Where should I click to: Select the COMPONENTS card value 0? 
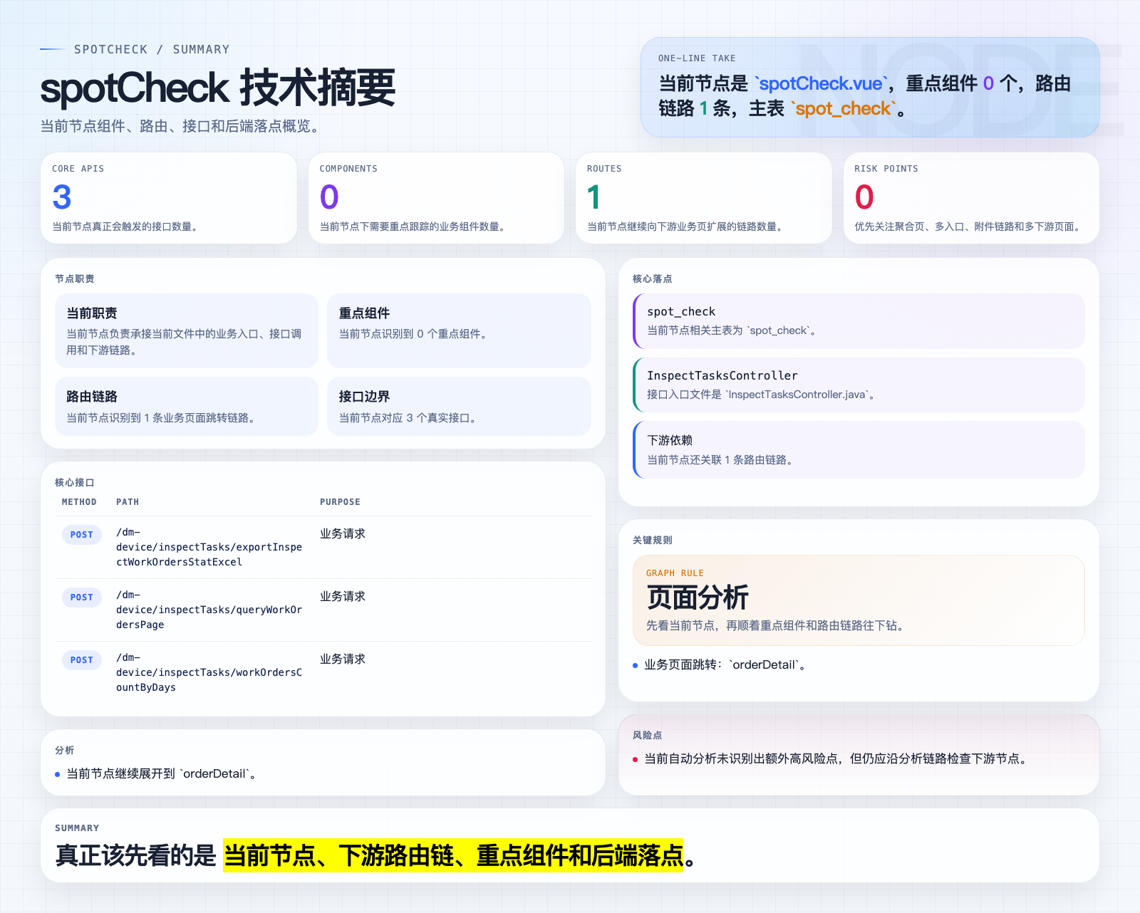[329, 197]
